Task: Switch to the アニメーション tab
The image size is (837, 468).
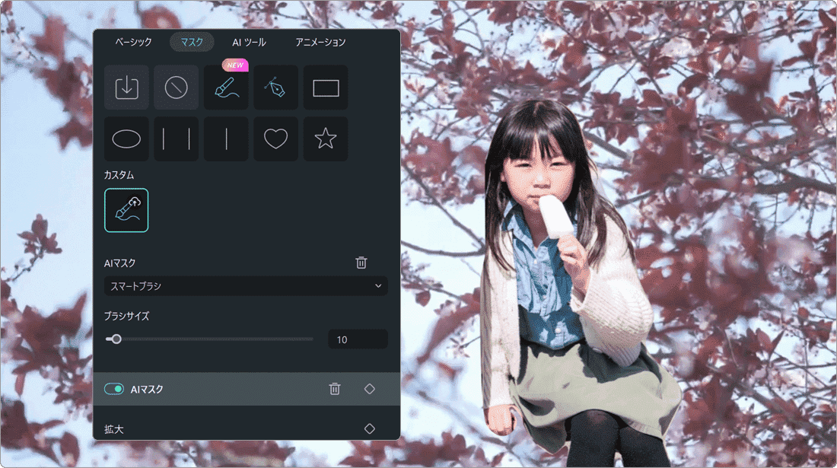Action: pos(320,43)
